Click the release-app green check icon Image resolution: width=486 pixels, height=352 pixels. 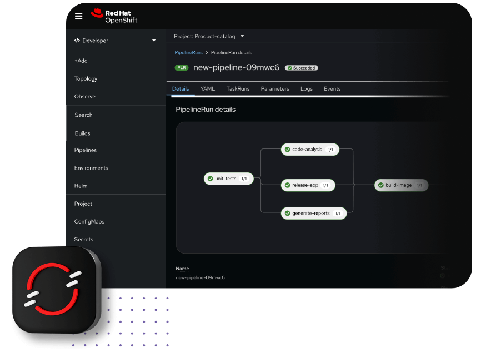pos(287,185)
